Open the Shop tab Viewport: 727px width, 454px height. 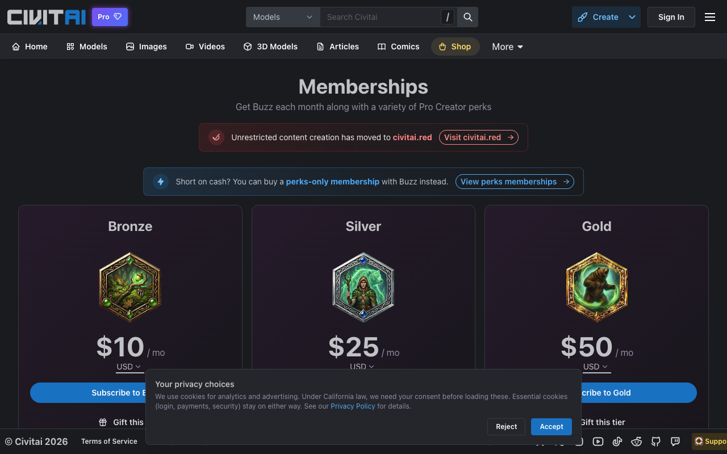point(455,47)
